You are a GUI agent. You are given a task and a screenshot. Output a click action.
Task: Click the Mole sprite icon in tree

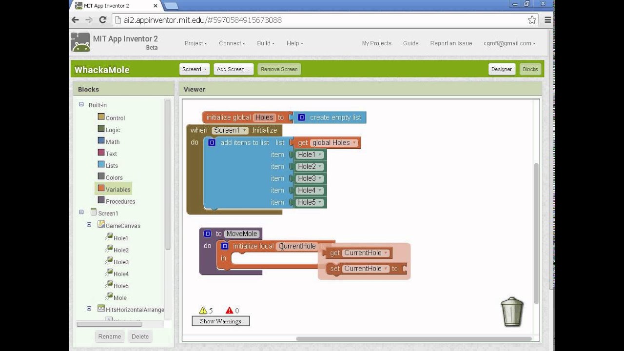click(x=109, y=296)
